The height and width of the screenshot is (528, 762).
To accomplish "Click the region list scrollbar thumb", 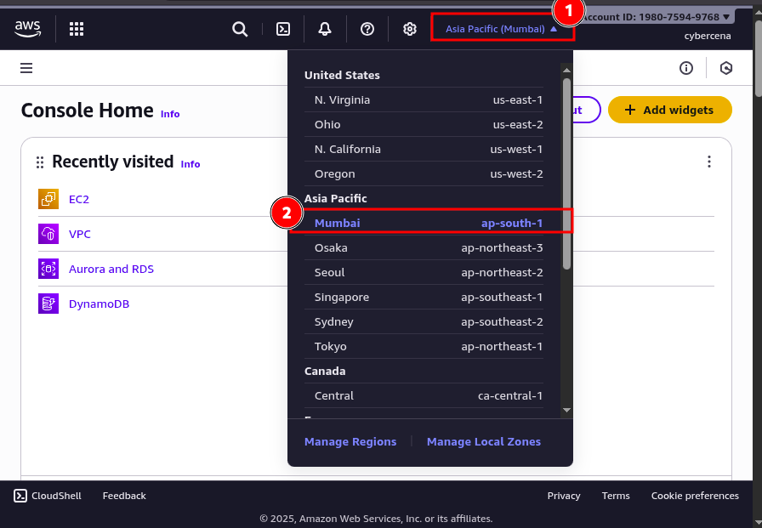I will coord(566,173).
